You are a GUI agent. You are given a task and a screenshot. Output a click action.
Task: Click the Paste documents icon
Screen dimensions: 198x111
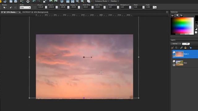tap(89, 1)
